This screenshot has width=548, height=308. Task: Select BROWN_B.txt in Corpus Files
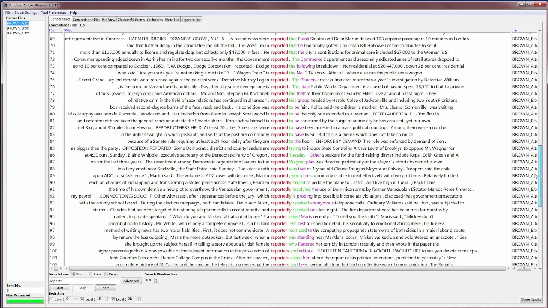(x=18, y=28)
